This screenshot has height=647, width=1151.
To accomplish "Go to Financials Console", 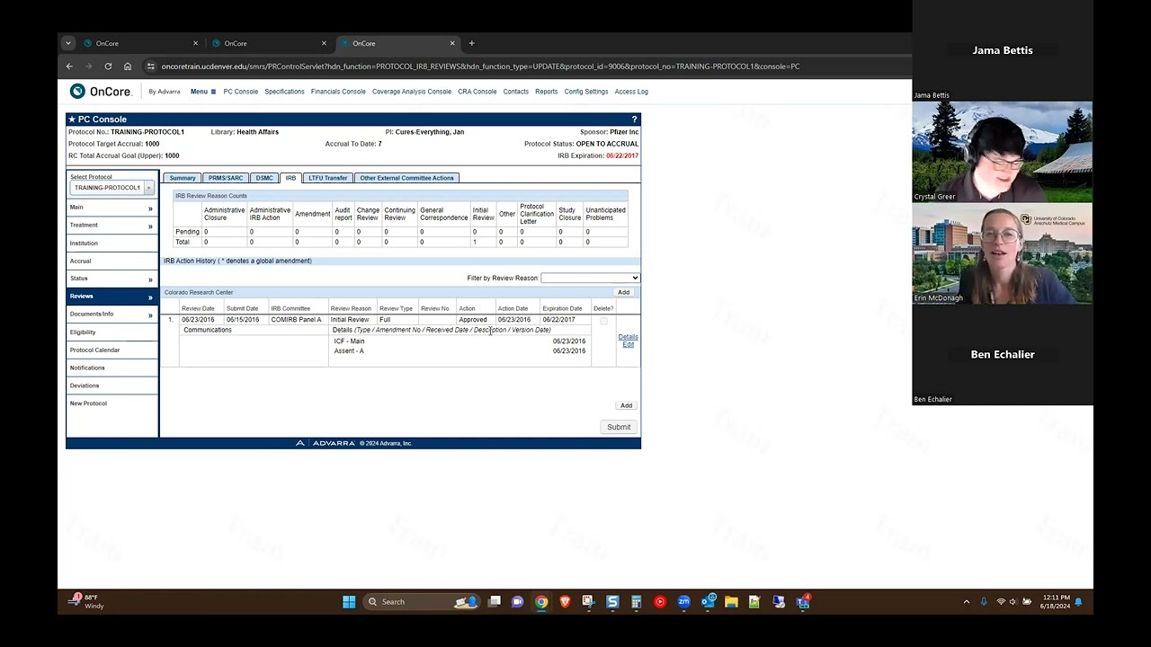I will click(338, 91).
